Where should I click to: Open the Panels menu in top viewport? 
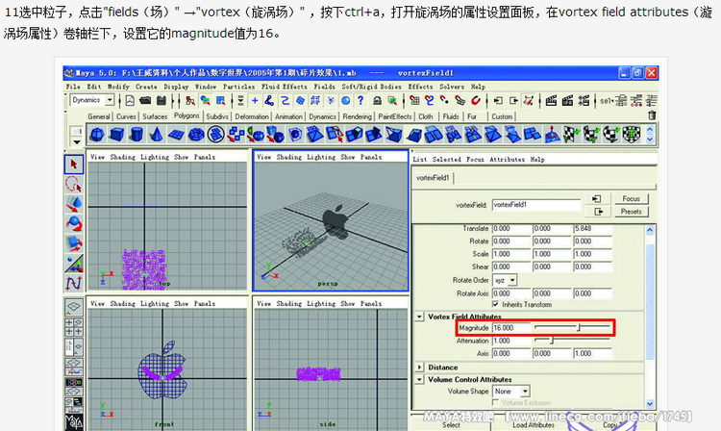point(205,157)
